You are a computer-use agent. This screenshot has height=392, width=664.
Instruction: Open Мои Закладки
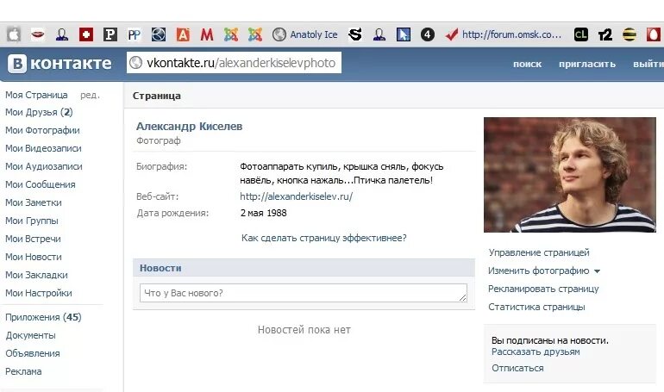coord(36,276)
